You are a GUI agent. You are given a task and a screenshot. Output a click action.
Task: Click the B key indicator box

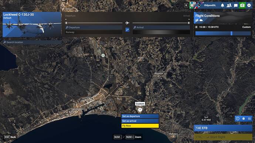pos(186,6)
